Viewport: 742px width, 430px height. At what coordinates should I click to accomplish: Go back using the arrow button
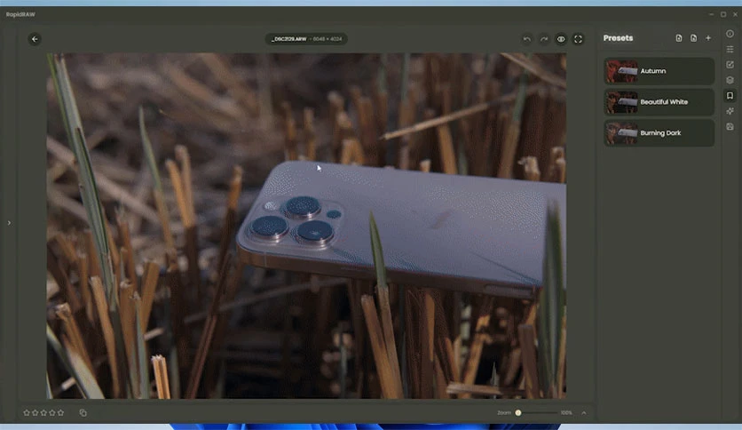point(35,39)
